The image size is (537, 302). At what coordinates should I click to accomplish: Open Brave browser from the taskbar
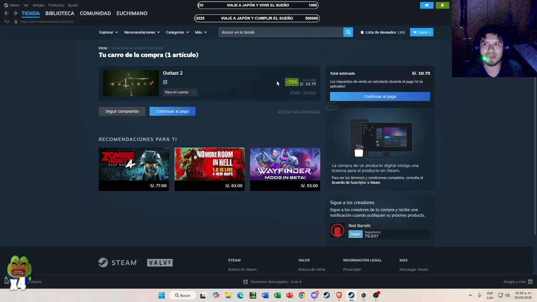[339, 295]
